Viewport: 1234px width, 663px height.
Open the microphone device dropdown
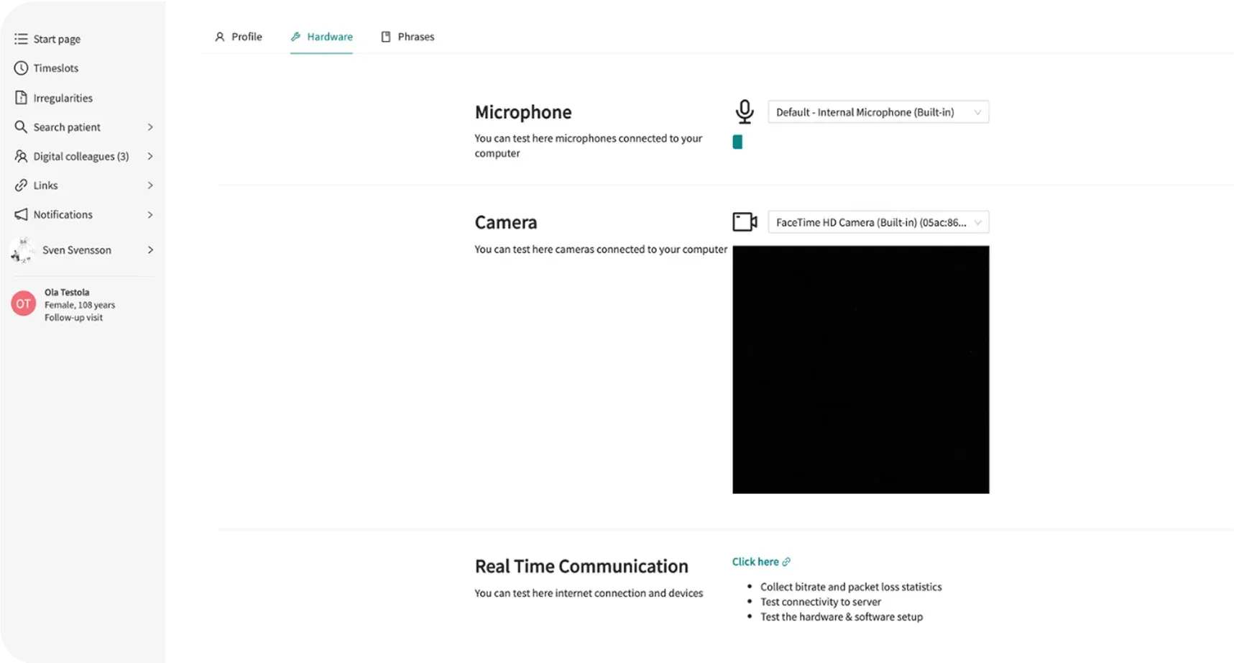[878, 112]
